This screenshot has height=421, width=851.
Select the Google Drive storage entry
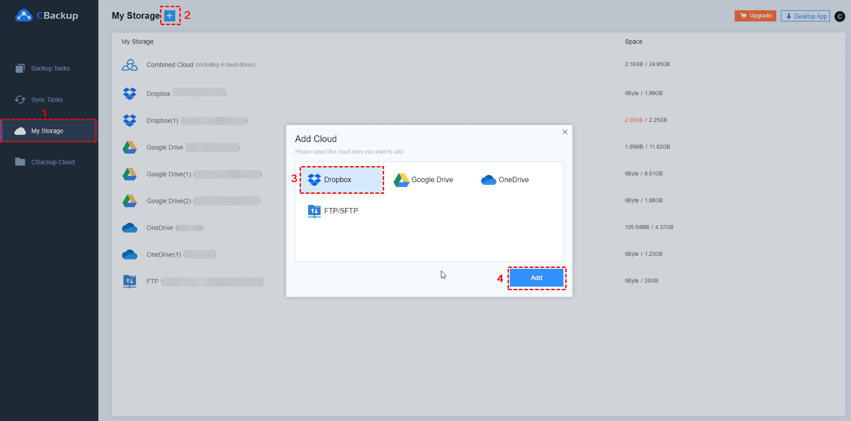pos(478,147)
